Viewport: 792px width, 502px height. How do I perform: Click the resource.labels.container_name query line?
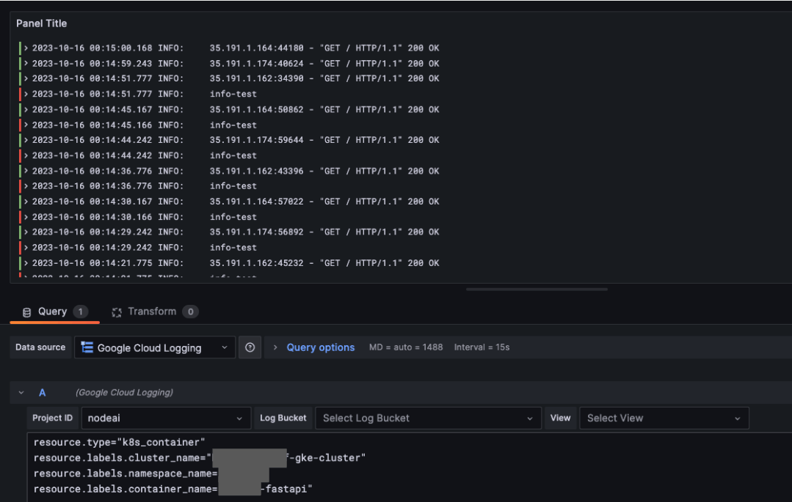pos(172,490)
